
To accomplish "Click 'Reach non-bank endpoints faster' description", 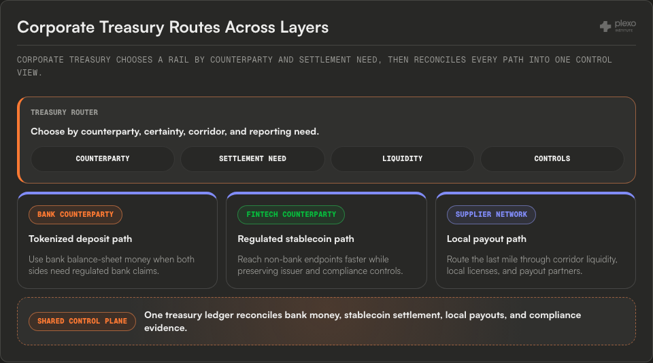I will click(320, 265).
